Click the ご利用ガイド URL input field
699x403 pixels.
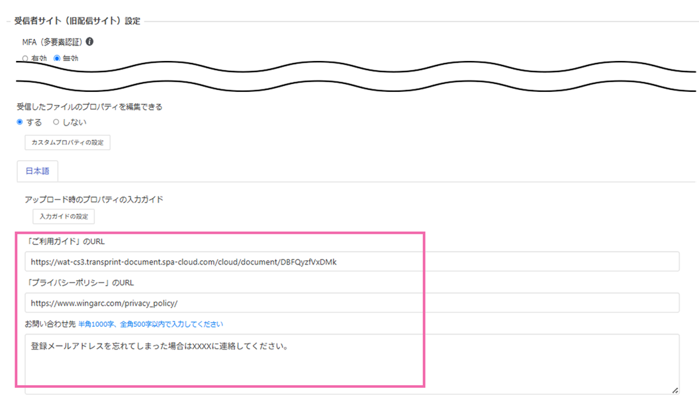(x=352, y=262)
